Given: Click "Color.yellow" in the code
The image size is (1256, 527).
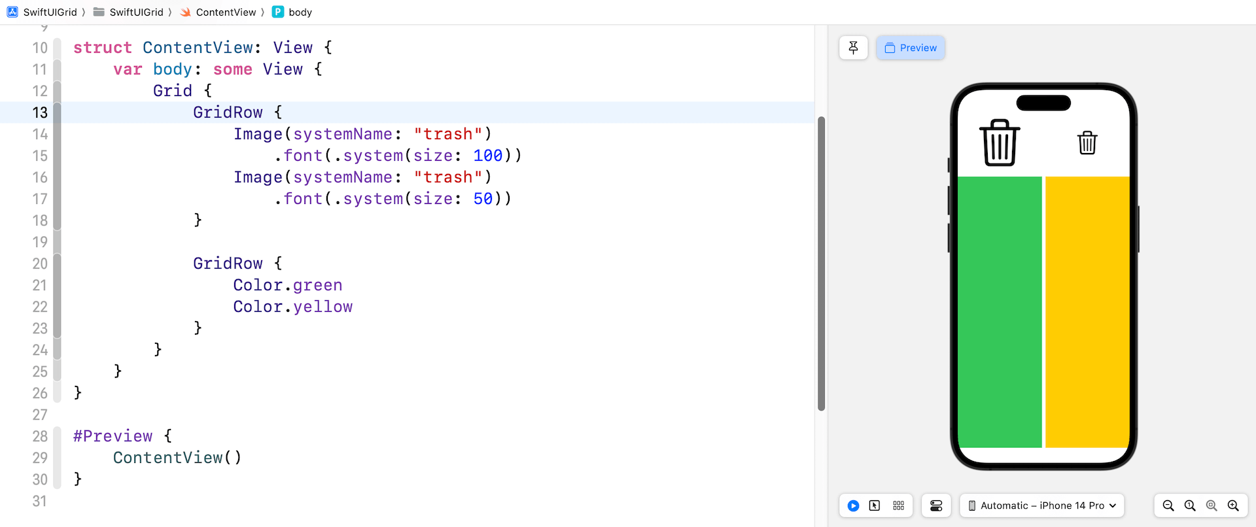Looking at the screenshot, I should 293,307.
